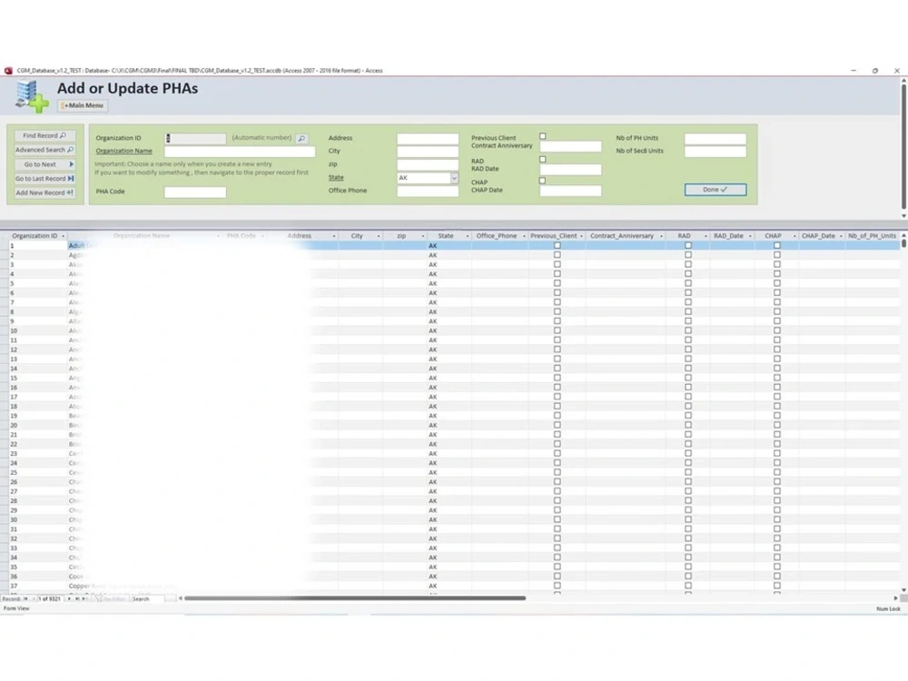Enable the Previous Client checkbox
Screen dimensions: 908x681
(x=542, y=136)
